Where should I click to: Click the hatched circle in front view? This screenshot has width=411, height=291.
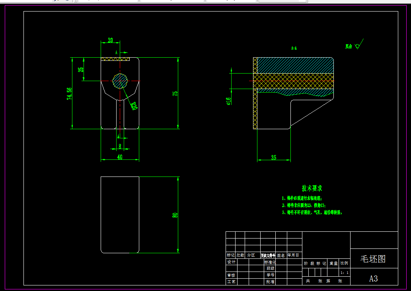tap(120, 81)
